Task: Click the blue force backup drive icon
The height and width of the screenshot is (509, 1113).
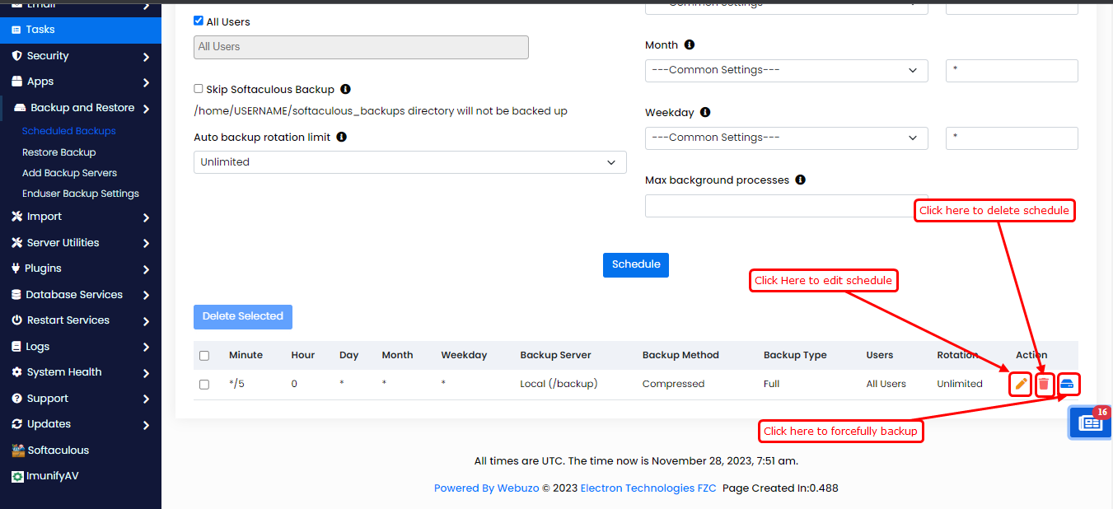Action: pos(1067,384)
